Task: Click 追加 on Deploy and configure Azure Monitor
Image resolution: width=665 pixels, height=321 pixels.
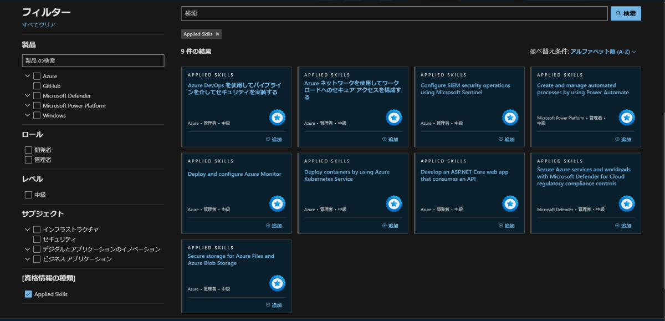Action: 274,226
